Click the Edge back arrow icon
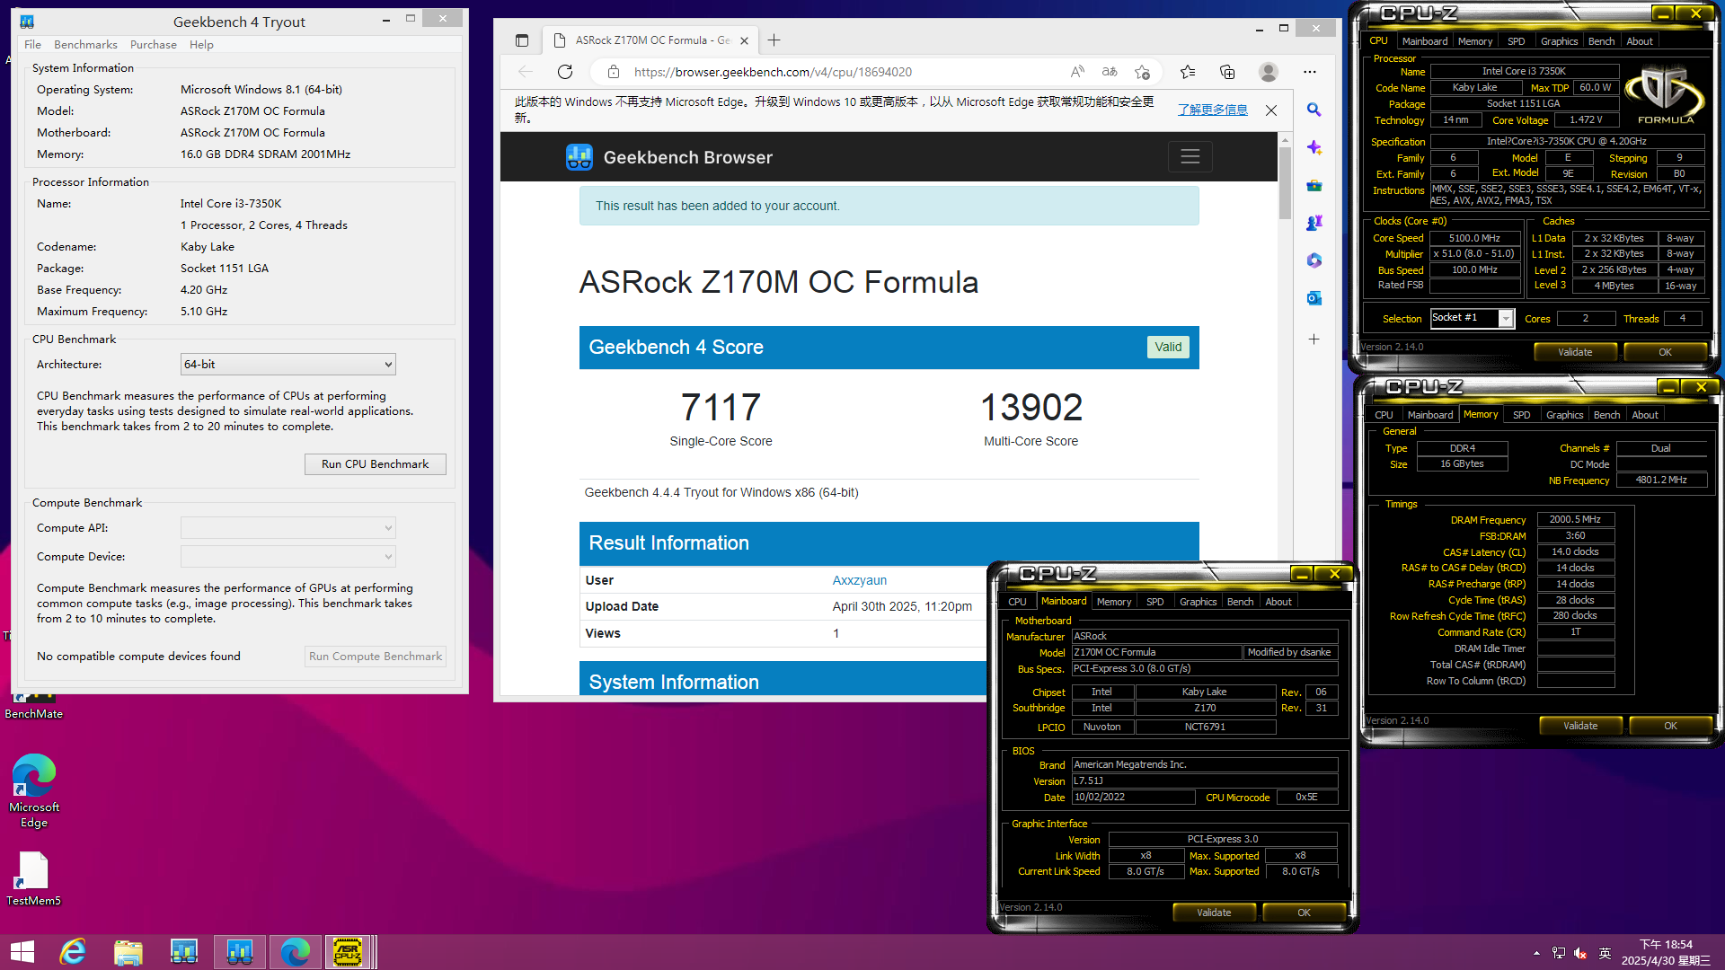Image resolution: width=1725 pixels, height=970 pixels. [526, 72]
